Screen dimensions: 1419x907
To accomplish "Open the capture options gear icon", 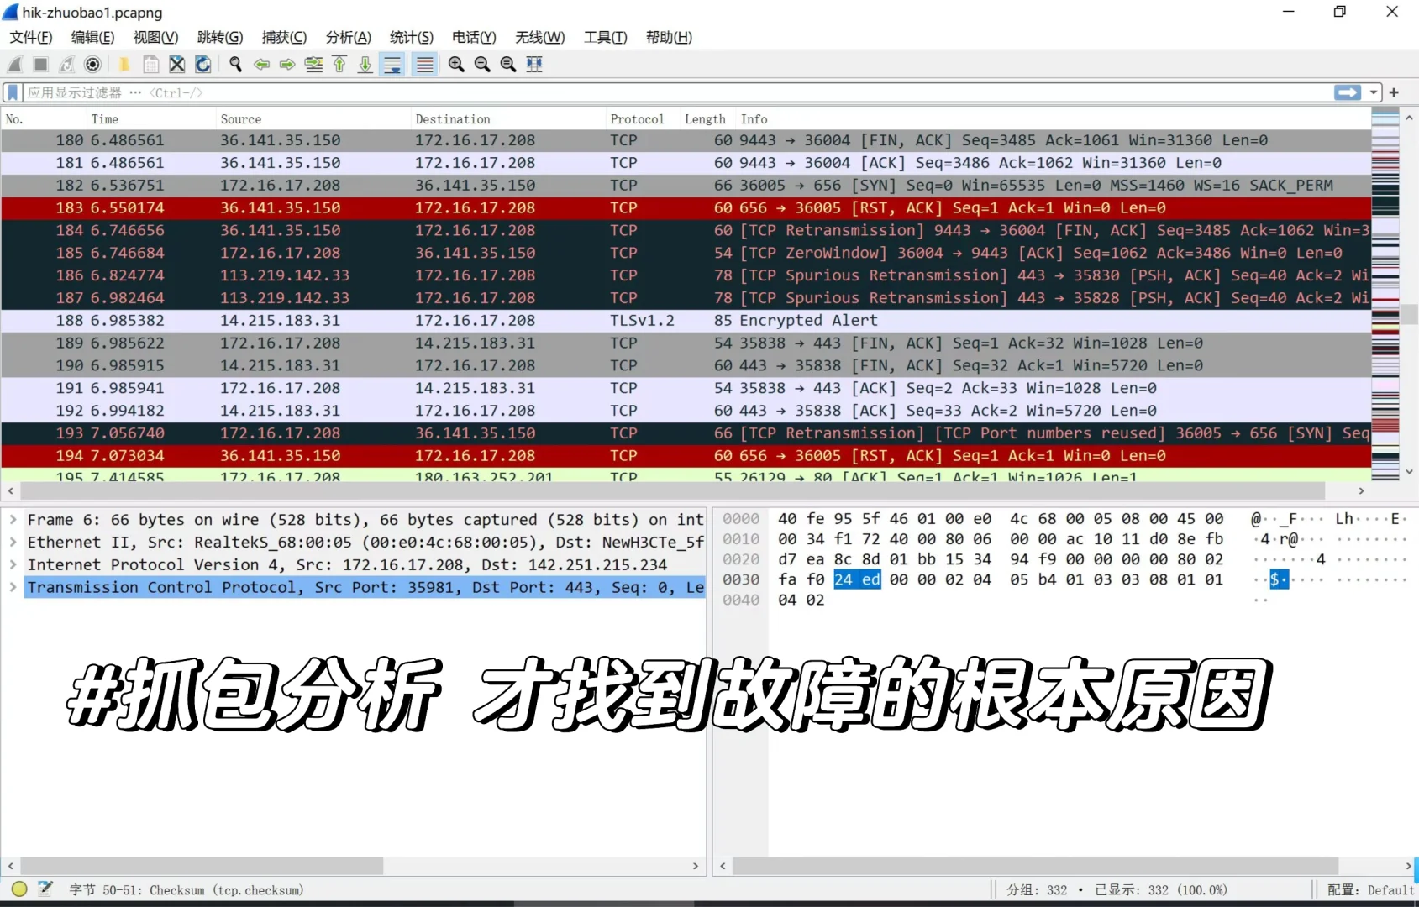I will 92,65.
